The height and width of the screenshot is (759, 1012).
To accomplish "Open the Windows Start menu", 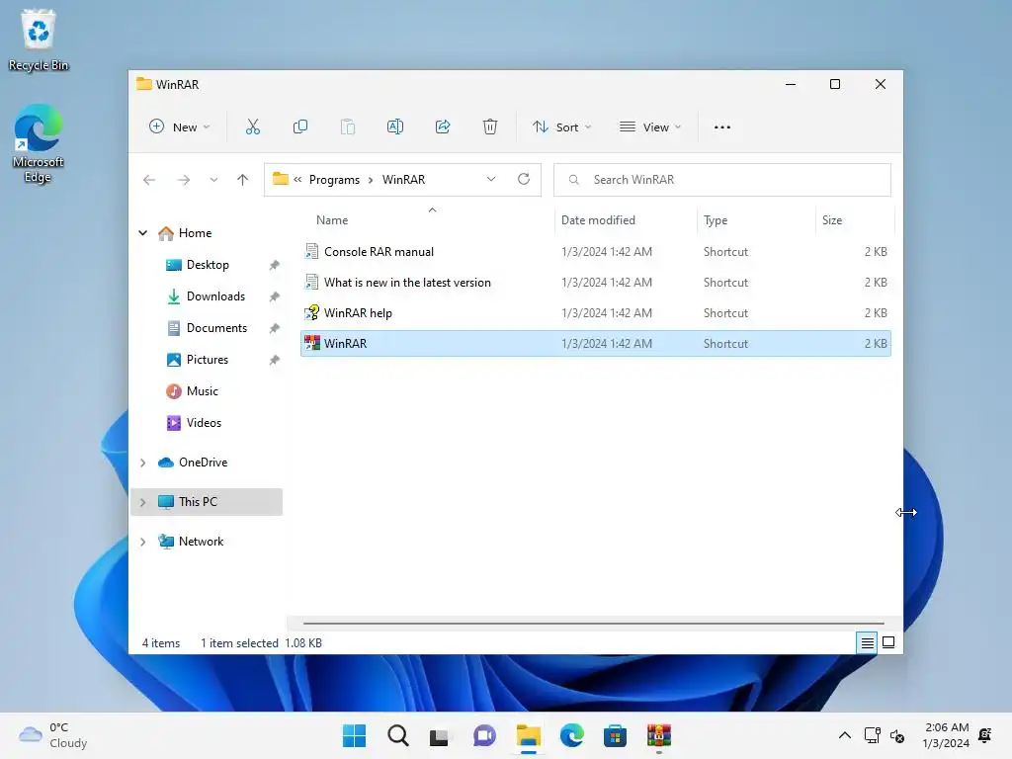I will 354,735.
